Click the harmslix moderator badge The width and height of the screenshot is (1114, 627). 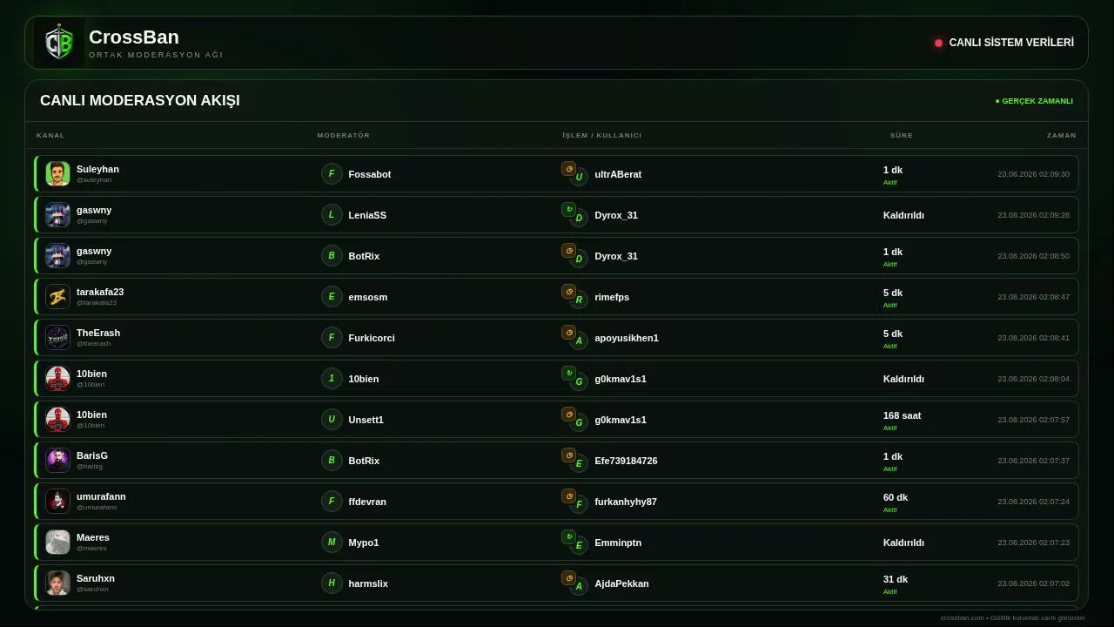pos(332,583)
